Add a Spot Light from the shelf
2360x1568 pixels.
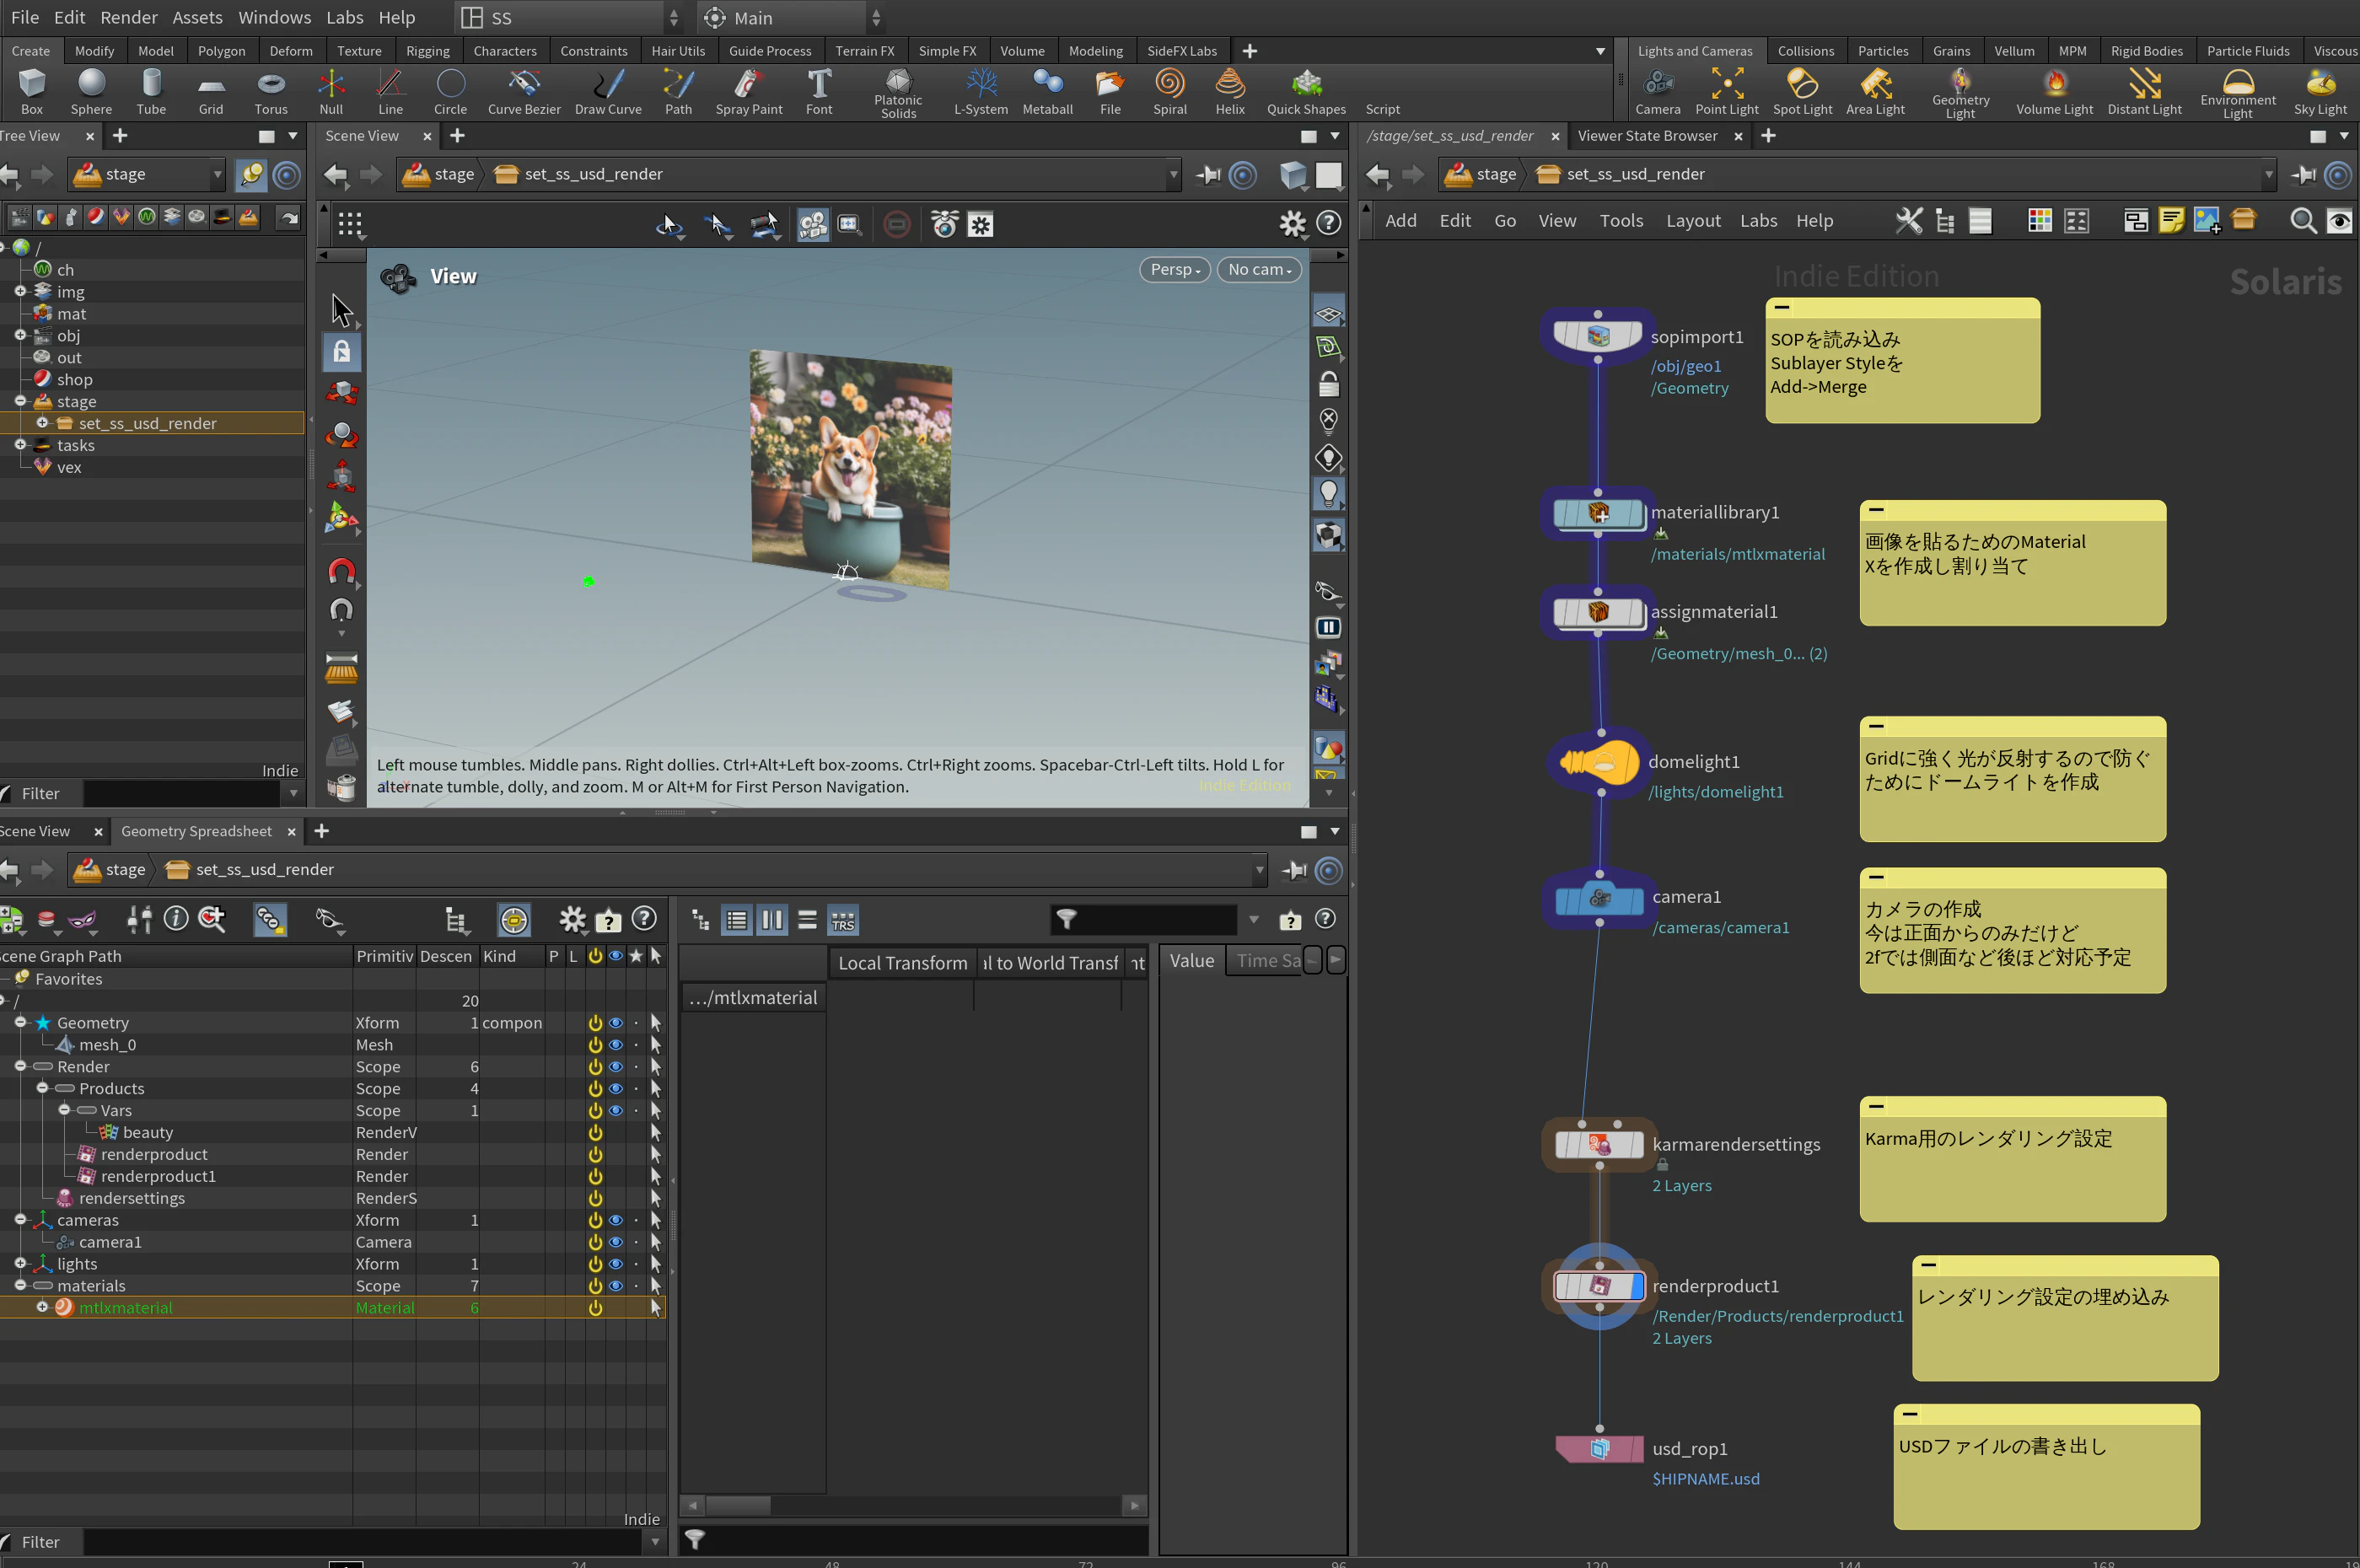pyautogui.click(x=1803, y=91)
